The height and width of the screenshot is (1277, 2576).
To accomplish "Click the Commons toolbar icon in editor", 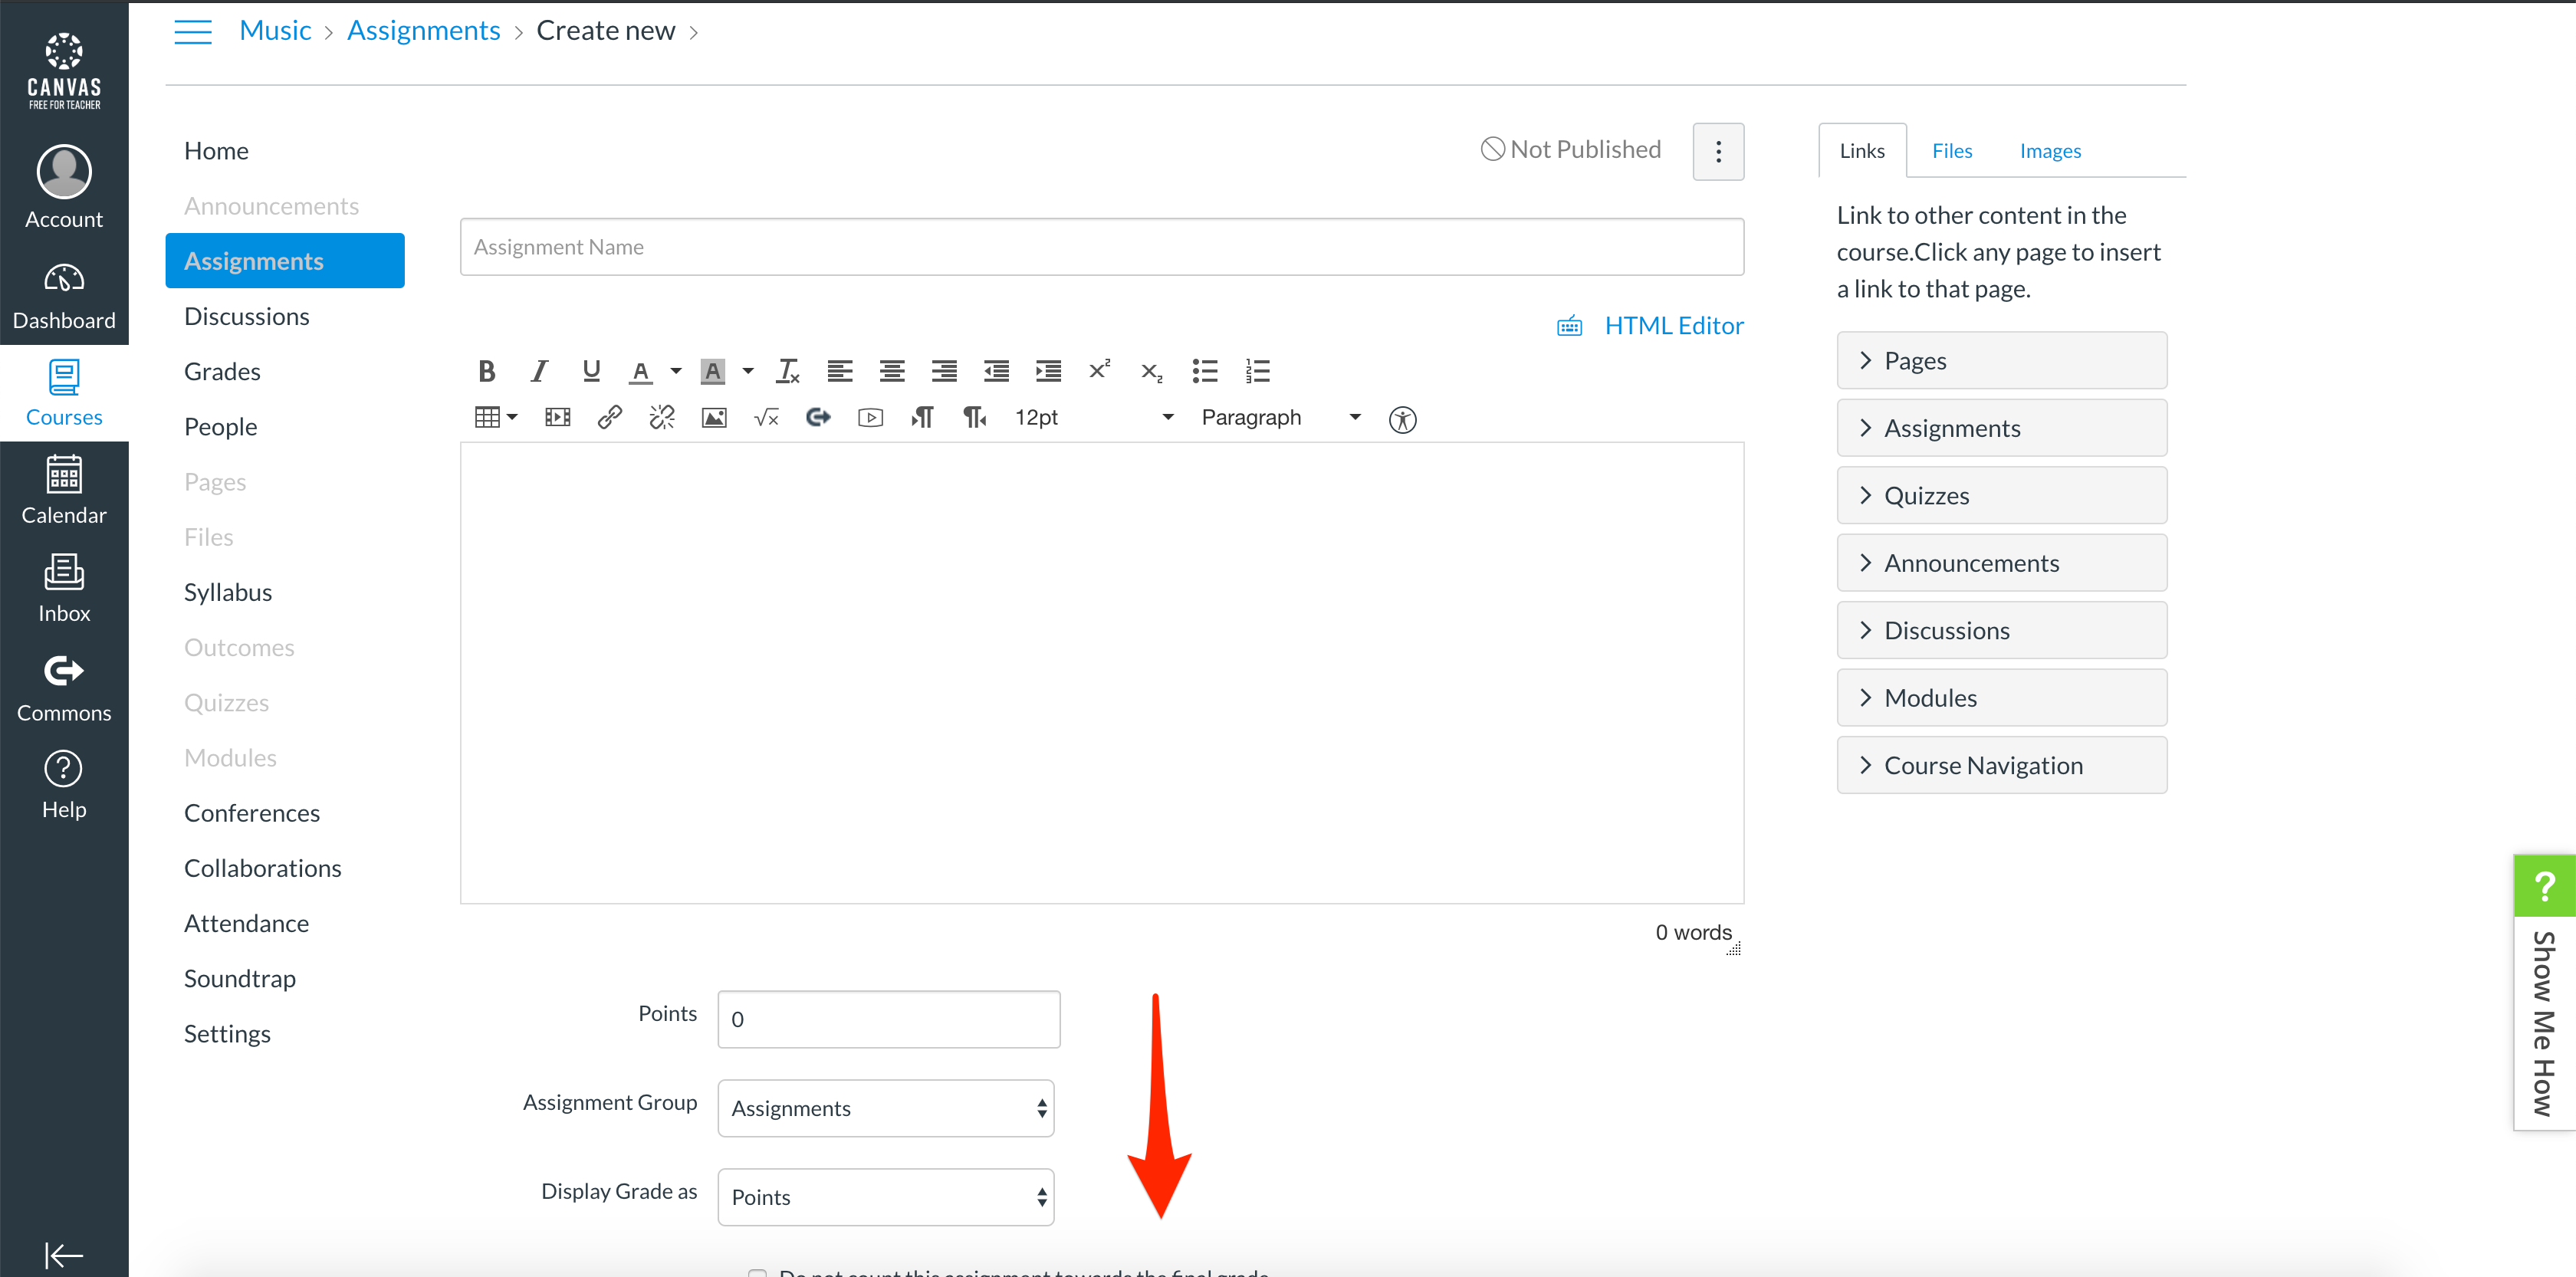I will click(818, 417).
